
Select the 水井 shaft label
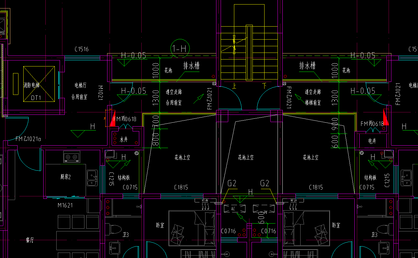(124, 140)
